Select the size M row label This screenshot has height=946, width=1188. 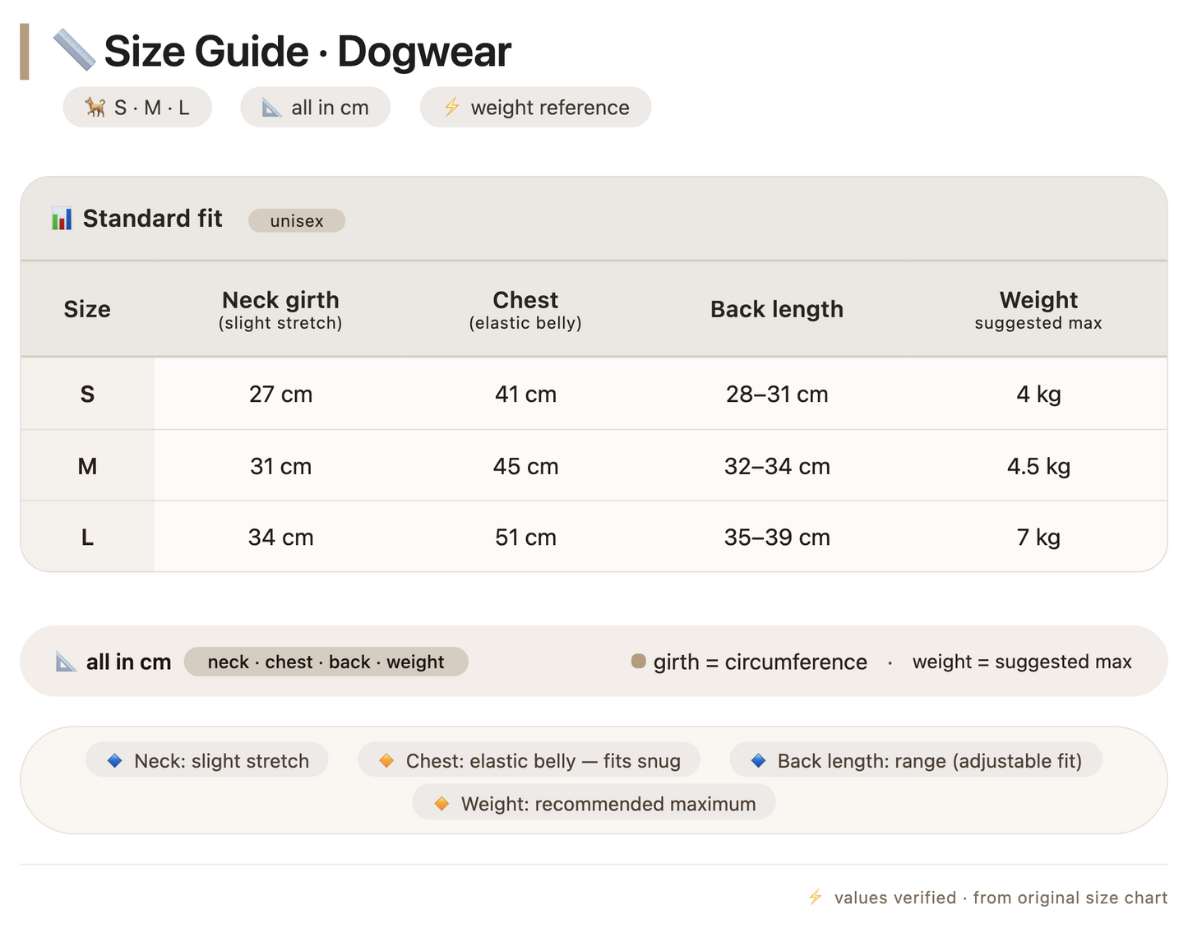coord(87,466)
